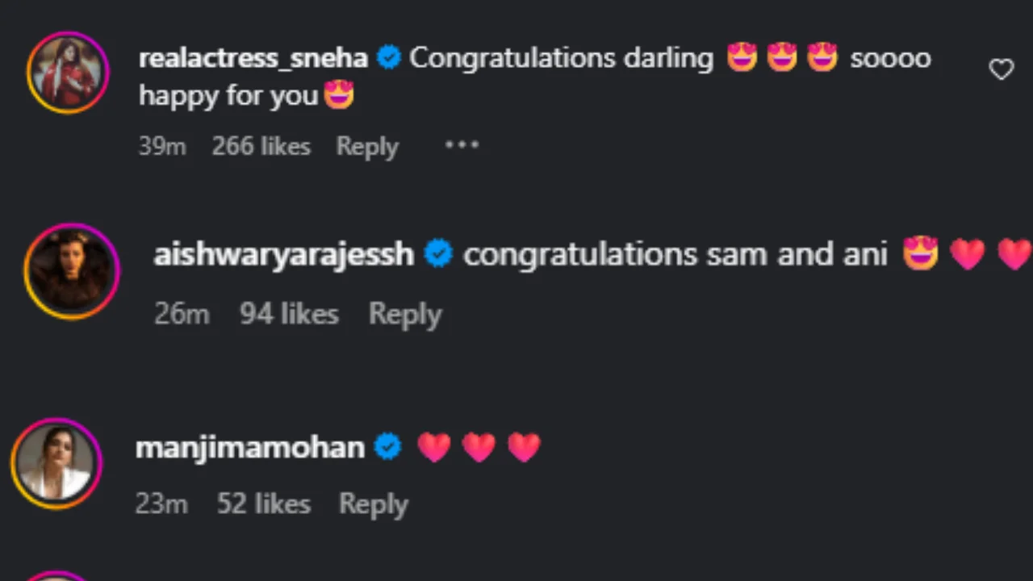1033x581 pixels.
Task: Like the comment by realactress_sneha using heart icon
Action: point(1002,69)
